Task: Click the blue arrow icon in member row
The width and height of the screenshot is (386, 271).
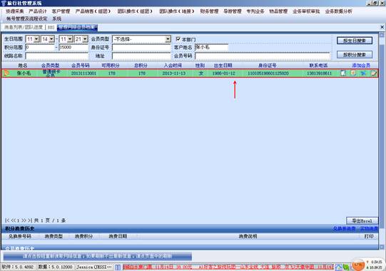Action: [x=363, y=73]
